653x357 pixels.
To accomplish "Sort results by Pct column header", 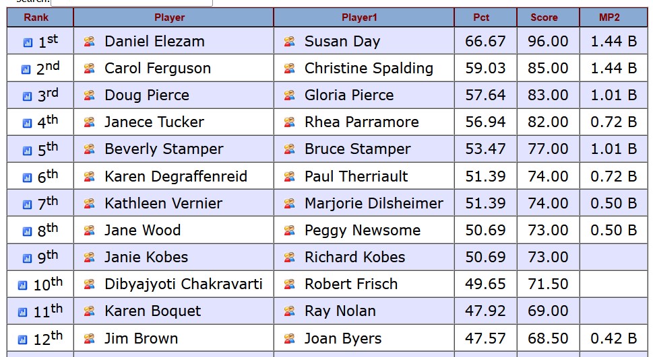I will 481,17.
